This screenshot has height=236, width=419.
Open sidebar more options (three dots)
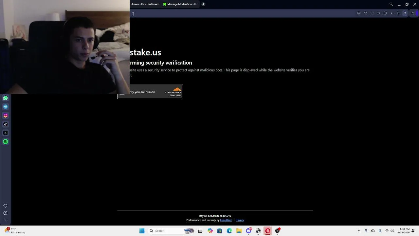5,220
